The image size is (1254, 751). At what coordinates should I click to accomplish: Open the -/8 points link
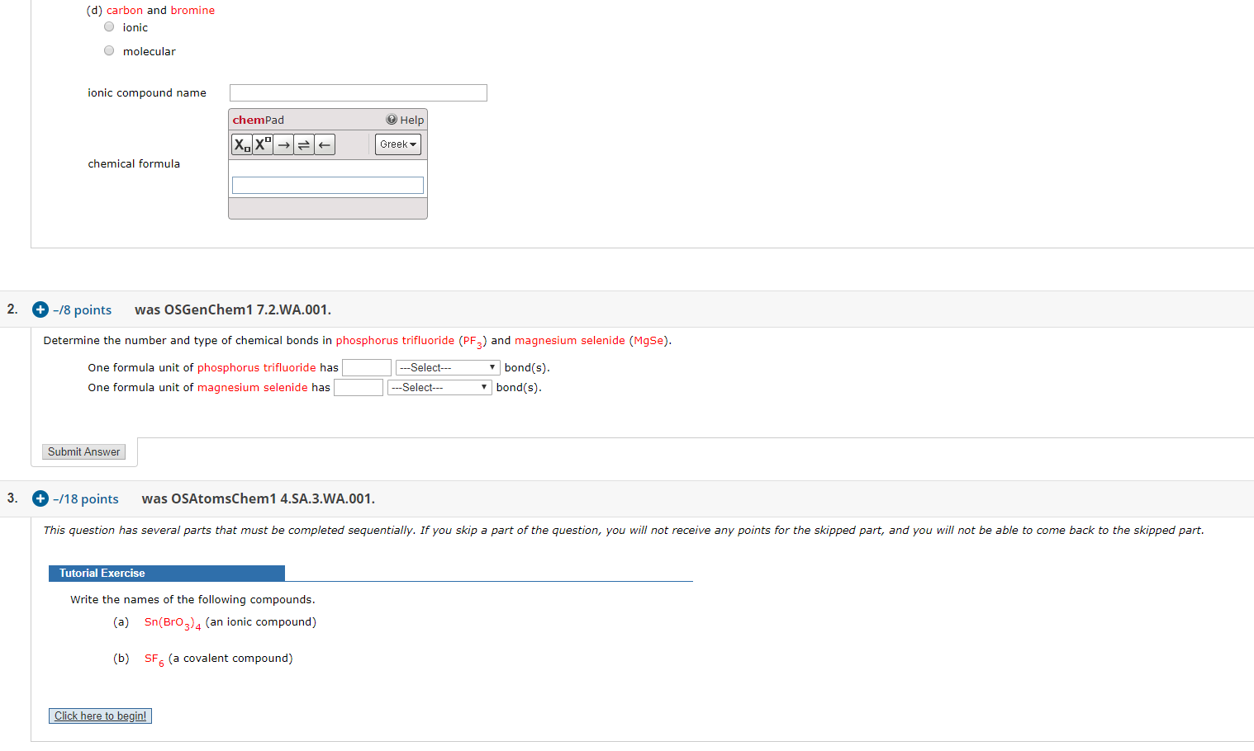pyautogui.click(x=81, y=309)
